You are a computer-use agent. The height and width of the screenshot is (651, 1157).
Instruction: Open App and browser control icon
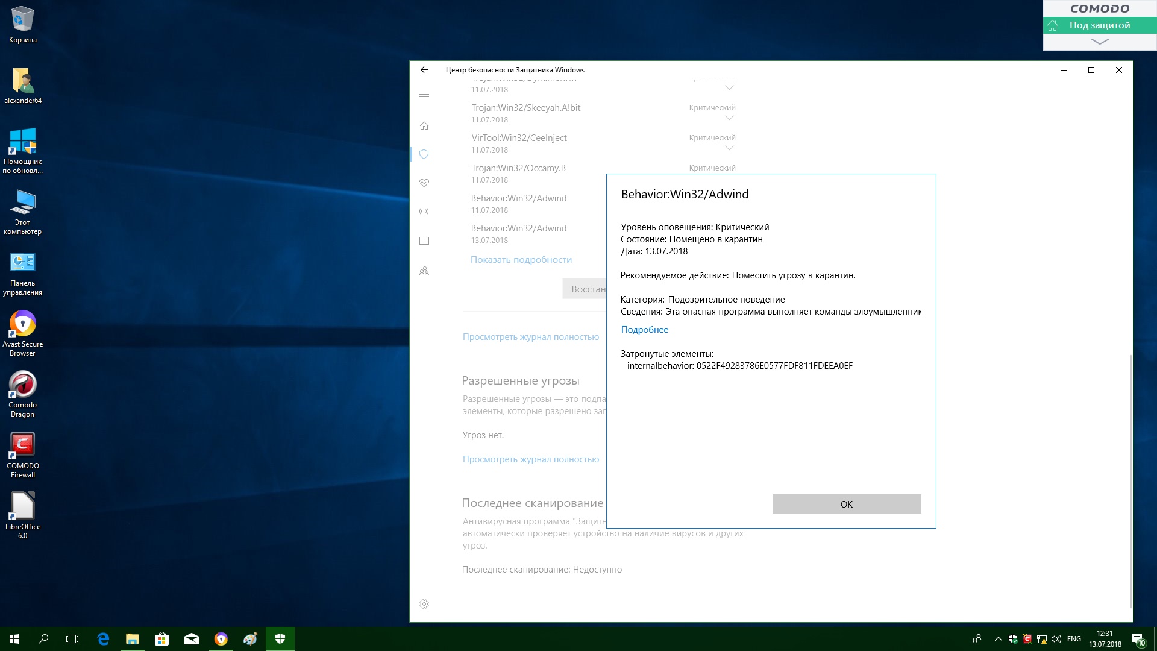click(424, 241)
